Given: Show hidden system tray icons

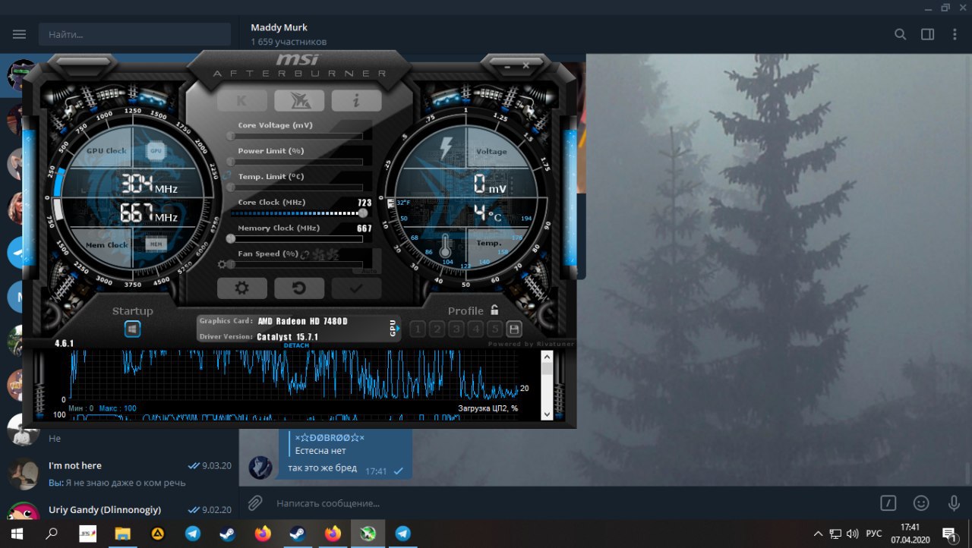Looking at the screenshot, I should pyautogui.click(x=819, y=534).
